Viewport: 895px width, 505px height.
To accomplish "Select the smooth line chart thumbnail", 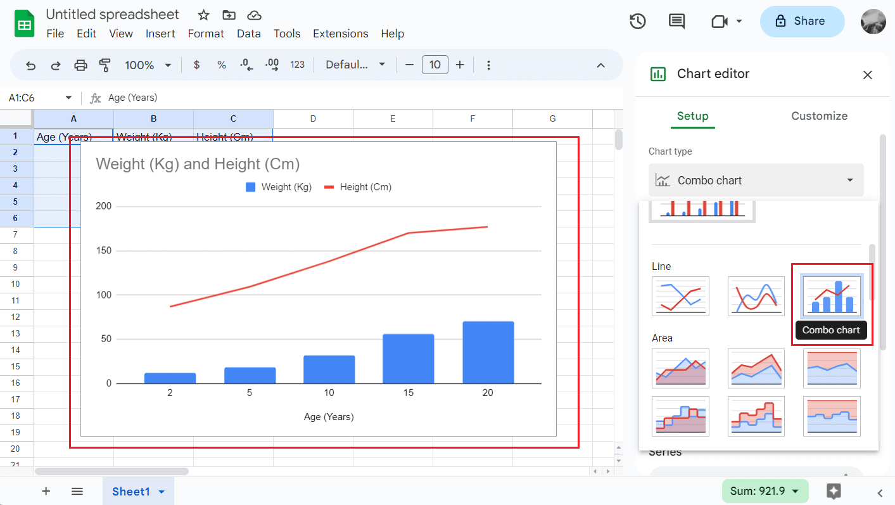I will (756, 296).
